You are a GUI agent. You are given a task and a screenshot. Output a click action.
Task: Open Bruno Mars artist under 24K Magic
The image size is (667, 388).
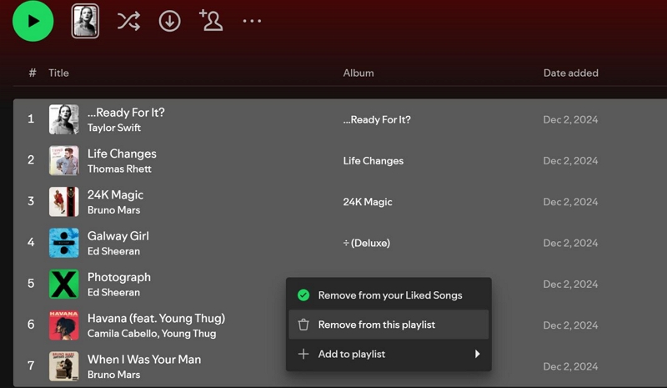tap(113, 210)
